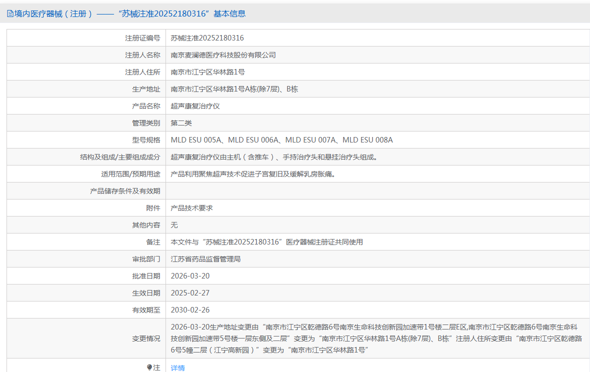The image size is (590, 372).
Task: Click the registrant address 南京市江宁区华林路1号
Action: [x=207, y=72]
